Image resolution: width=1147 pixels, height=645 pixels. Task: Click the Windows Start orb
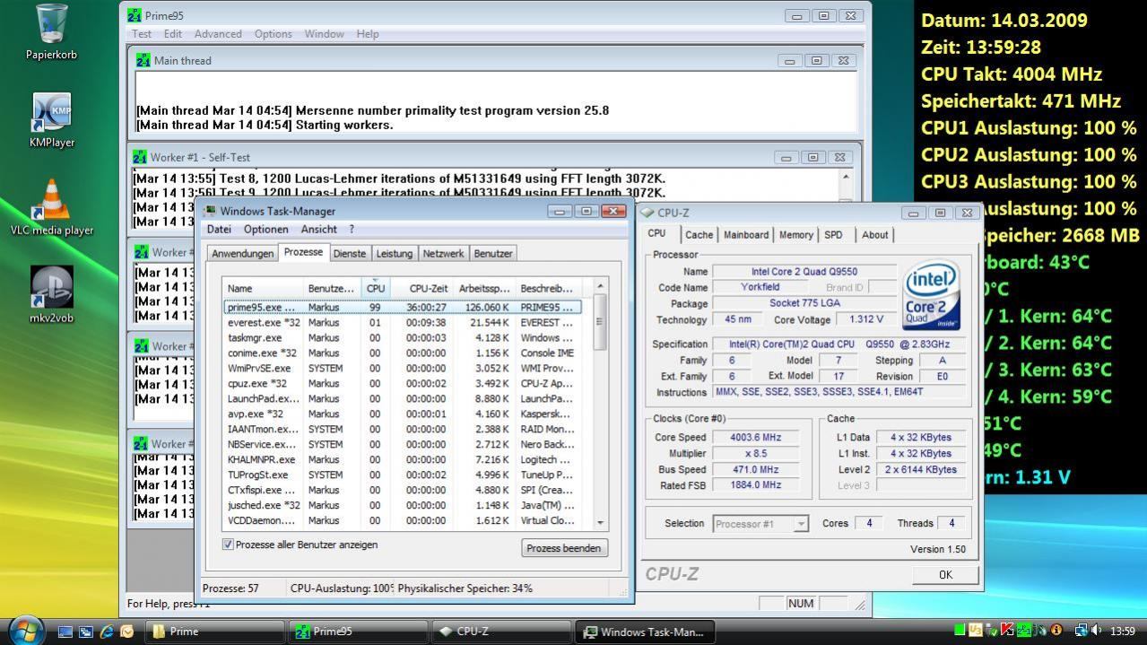pos(26,630)
